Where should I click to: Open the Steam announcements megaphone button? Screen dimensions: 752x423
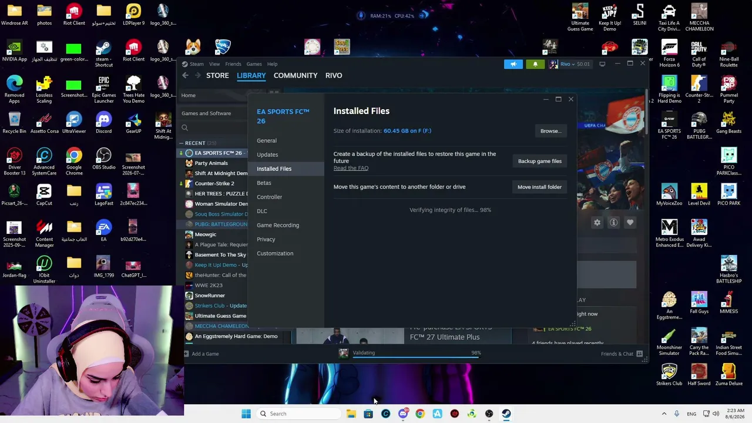(x=513, y=64)
